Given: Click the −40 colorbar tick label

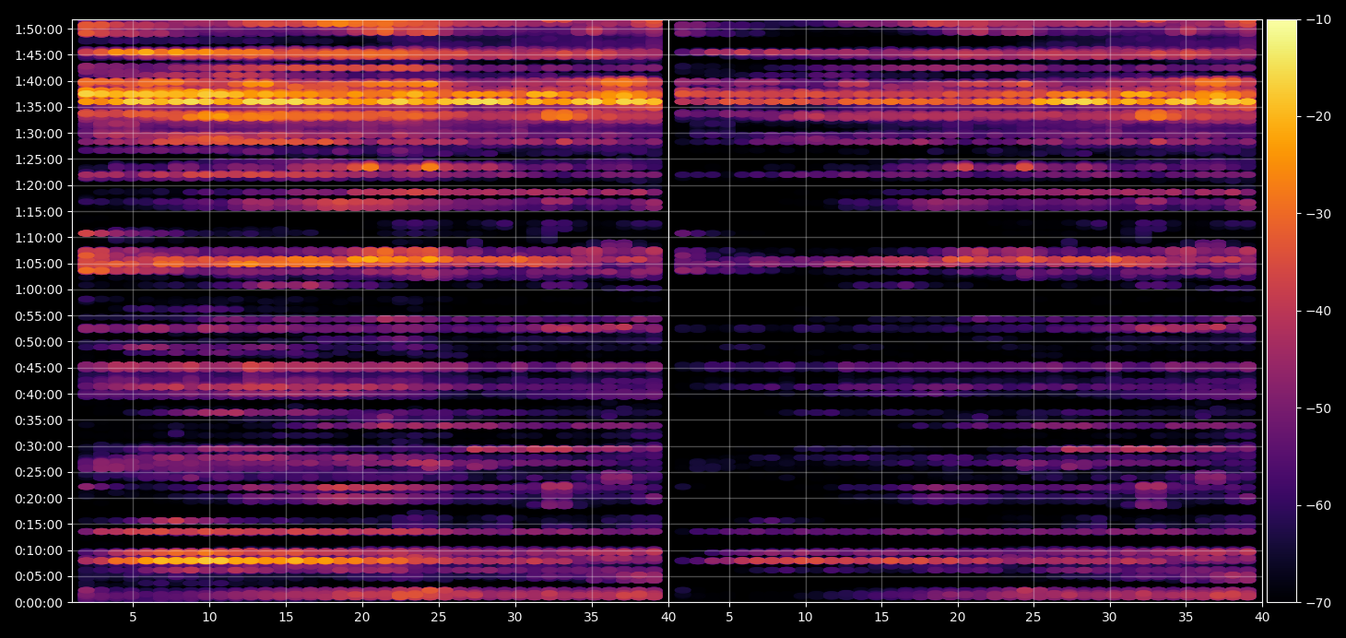Looking at the screenshot, I should (1316, 311).
